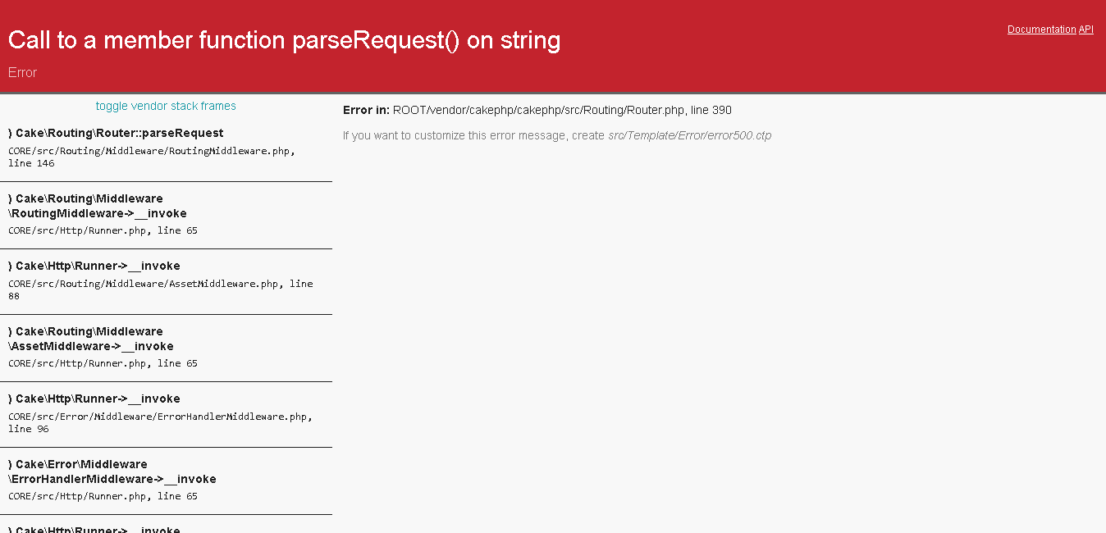Select the AssetMiddleware->__invoke stack frame title
Image resolution: width=1106 pixels, height=533 pixels.
[x=91, y=339]
